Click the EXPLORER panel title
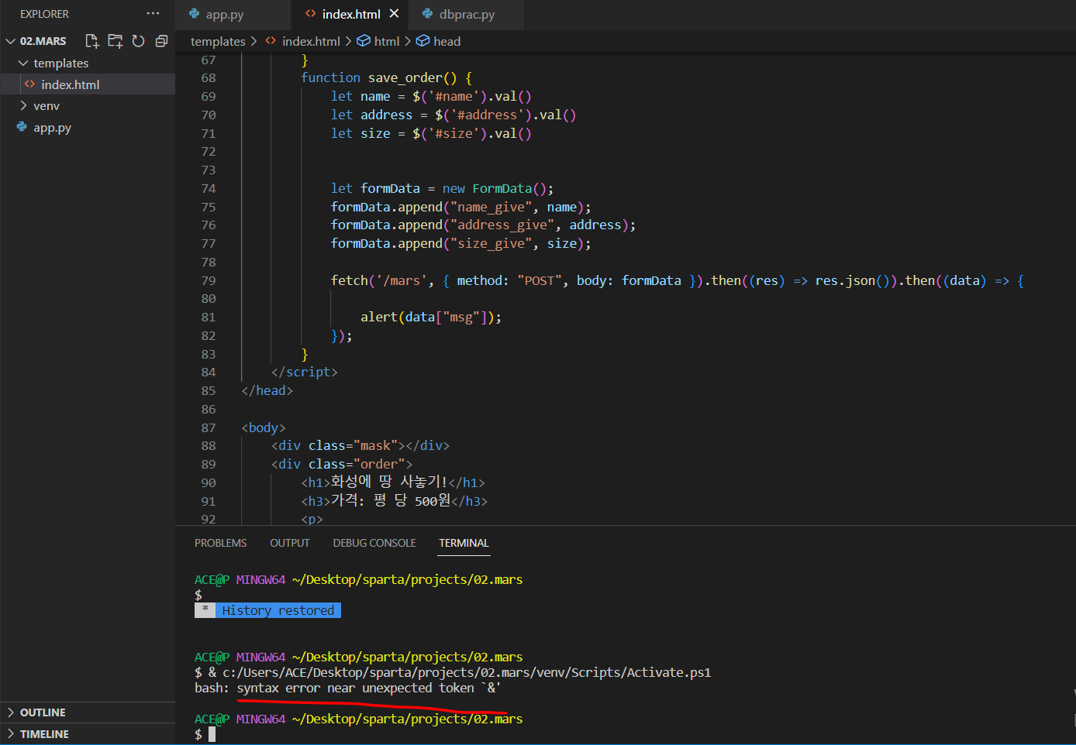Image resolution: width=1076 pixels, height=745 pixels. [44, 14]
